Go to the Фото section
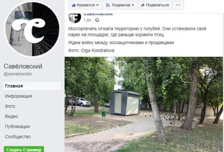The width and height of the screenshot is (224, 152). [10, 106]
